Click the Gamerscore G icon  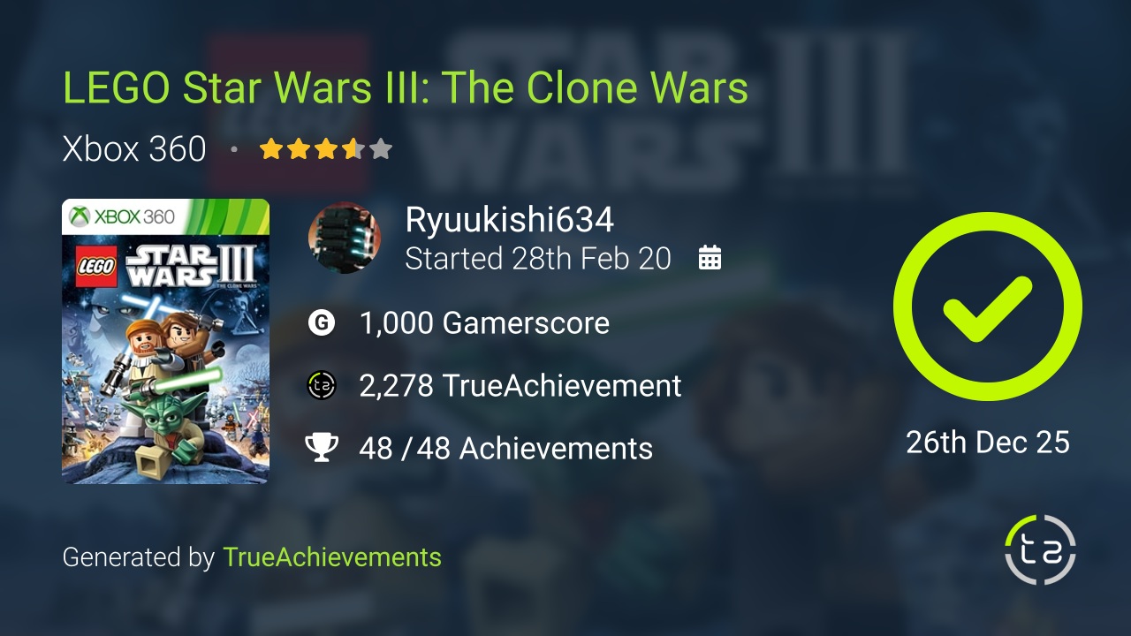pos(322,322)
